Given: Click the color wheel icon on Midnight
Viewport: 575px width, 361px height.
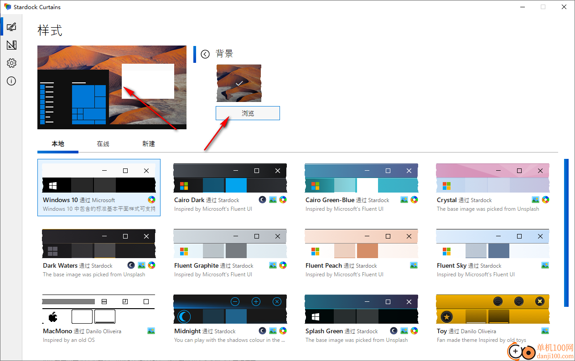Looking at the screenshot, I should [283, 330].
